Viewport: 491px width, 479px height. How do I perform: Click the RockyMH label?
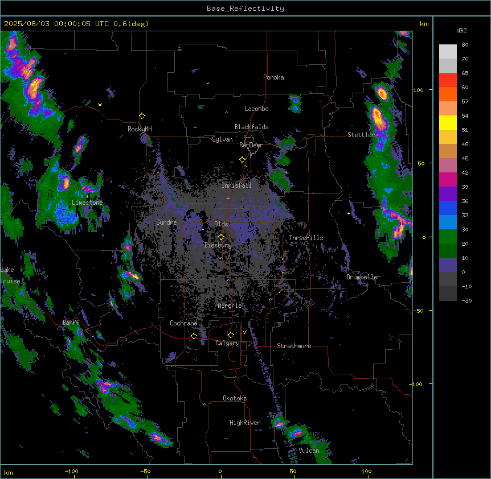point(140,129)
